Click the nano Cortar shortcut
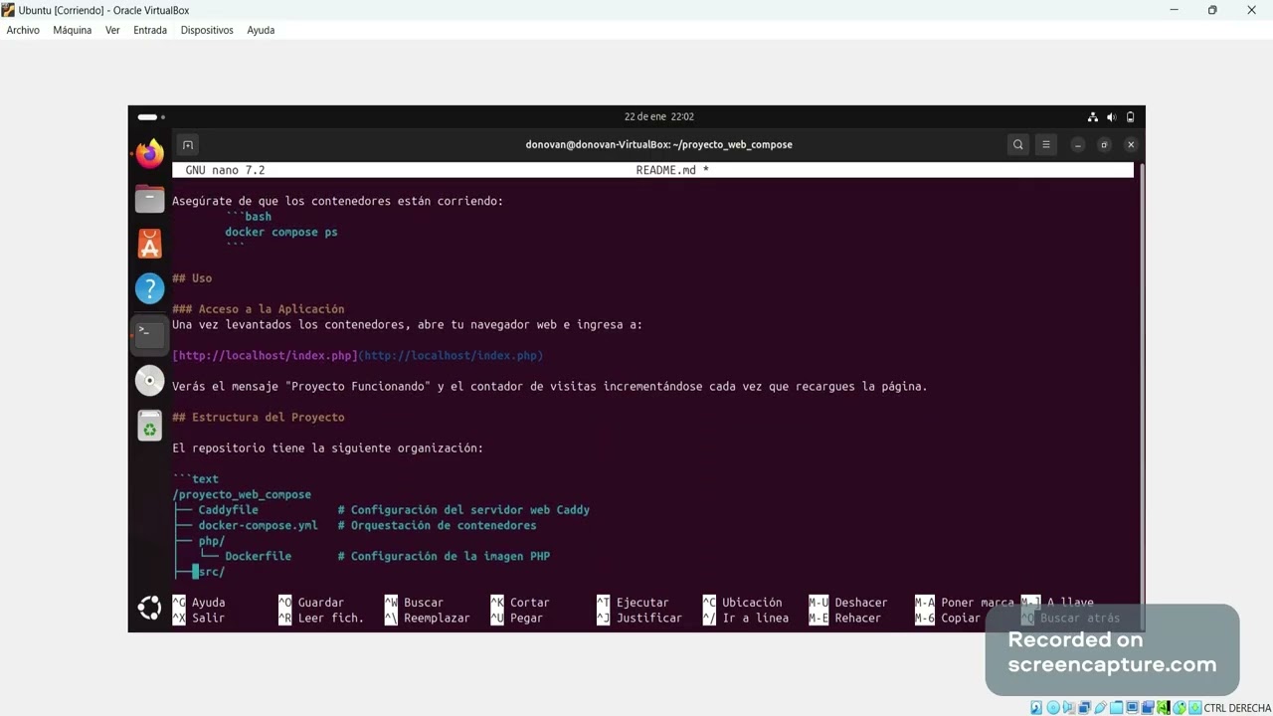The height and width of the screenshot is (716, 1273). tap(520, 603)
